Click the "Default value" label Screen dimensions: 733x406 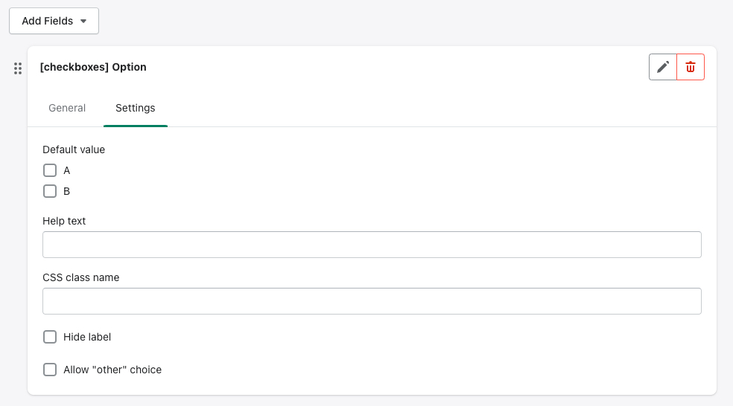(x=74, y=149)
